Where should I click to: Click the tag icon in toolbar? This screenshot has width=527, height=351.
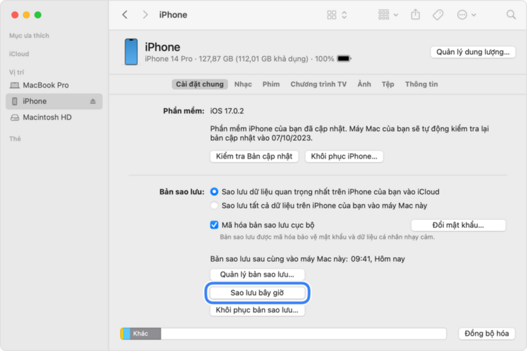(x=437, y=15)
